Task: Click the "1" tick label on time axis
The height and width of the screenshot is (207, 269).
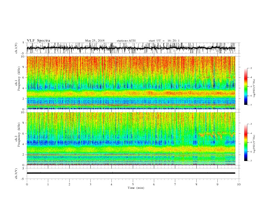Action: click(48, 184)
